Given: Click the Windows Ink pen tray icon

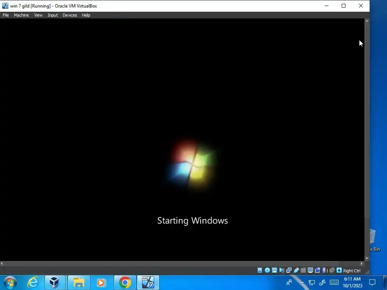Looking at the screenshot, I should tap(322, 282).
